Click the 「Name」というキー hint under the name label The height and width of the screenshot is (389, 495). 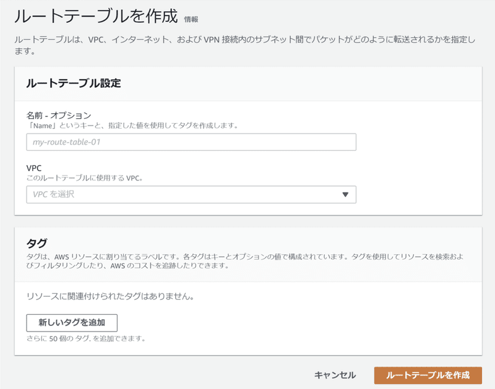tap(132, 126)
